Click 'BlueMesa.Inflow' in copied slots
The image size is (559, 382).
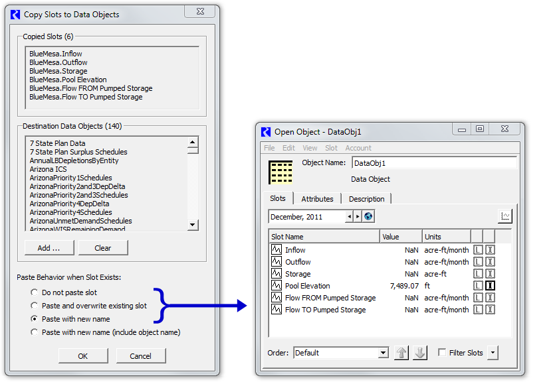56,54
